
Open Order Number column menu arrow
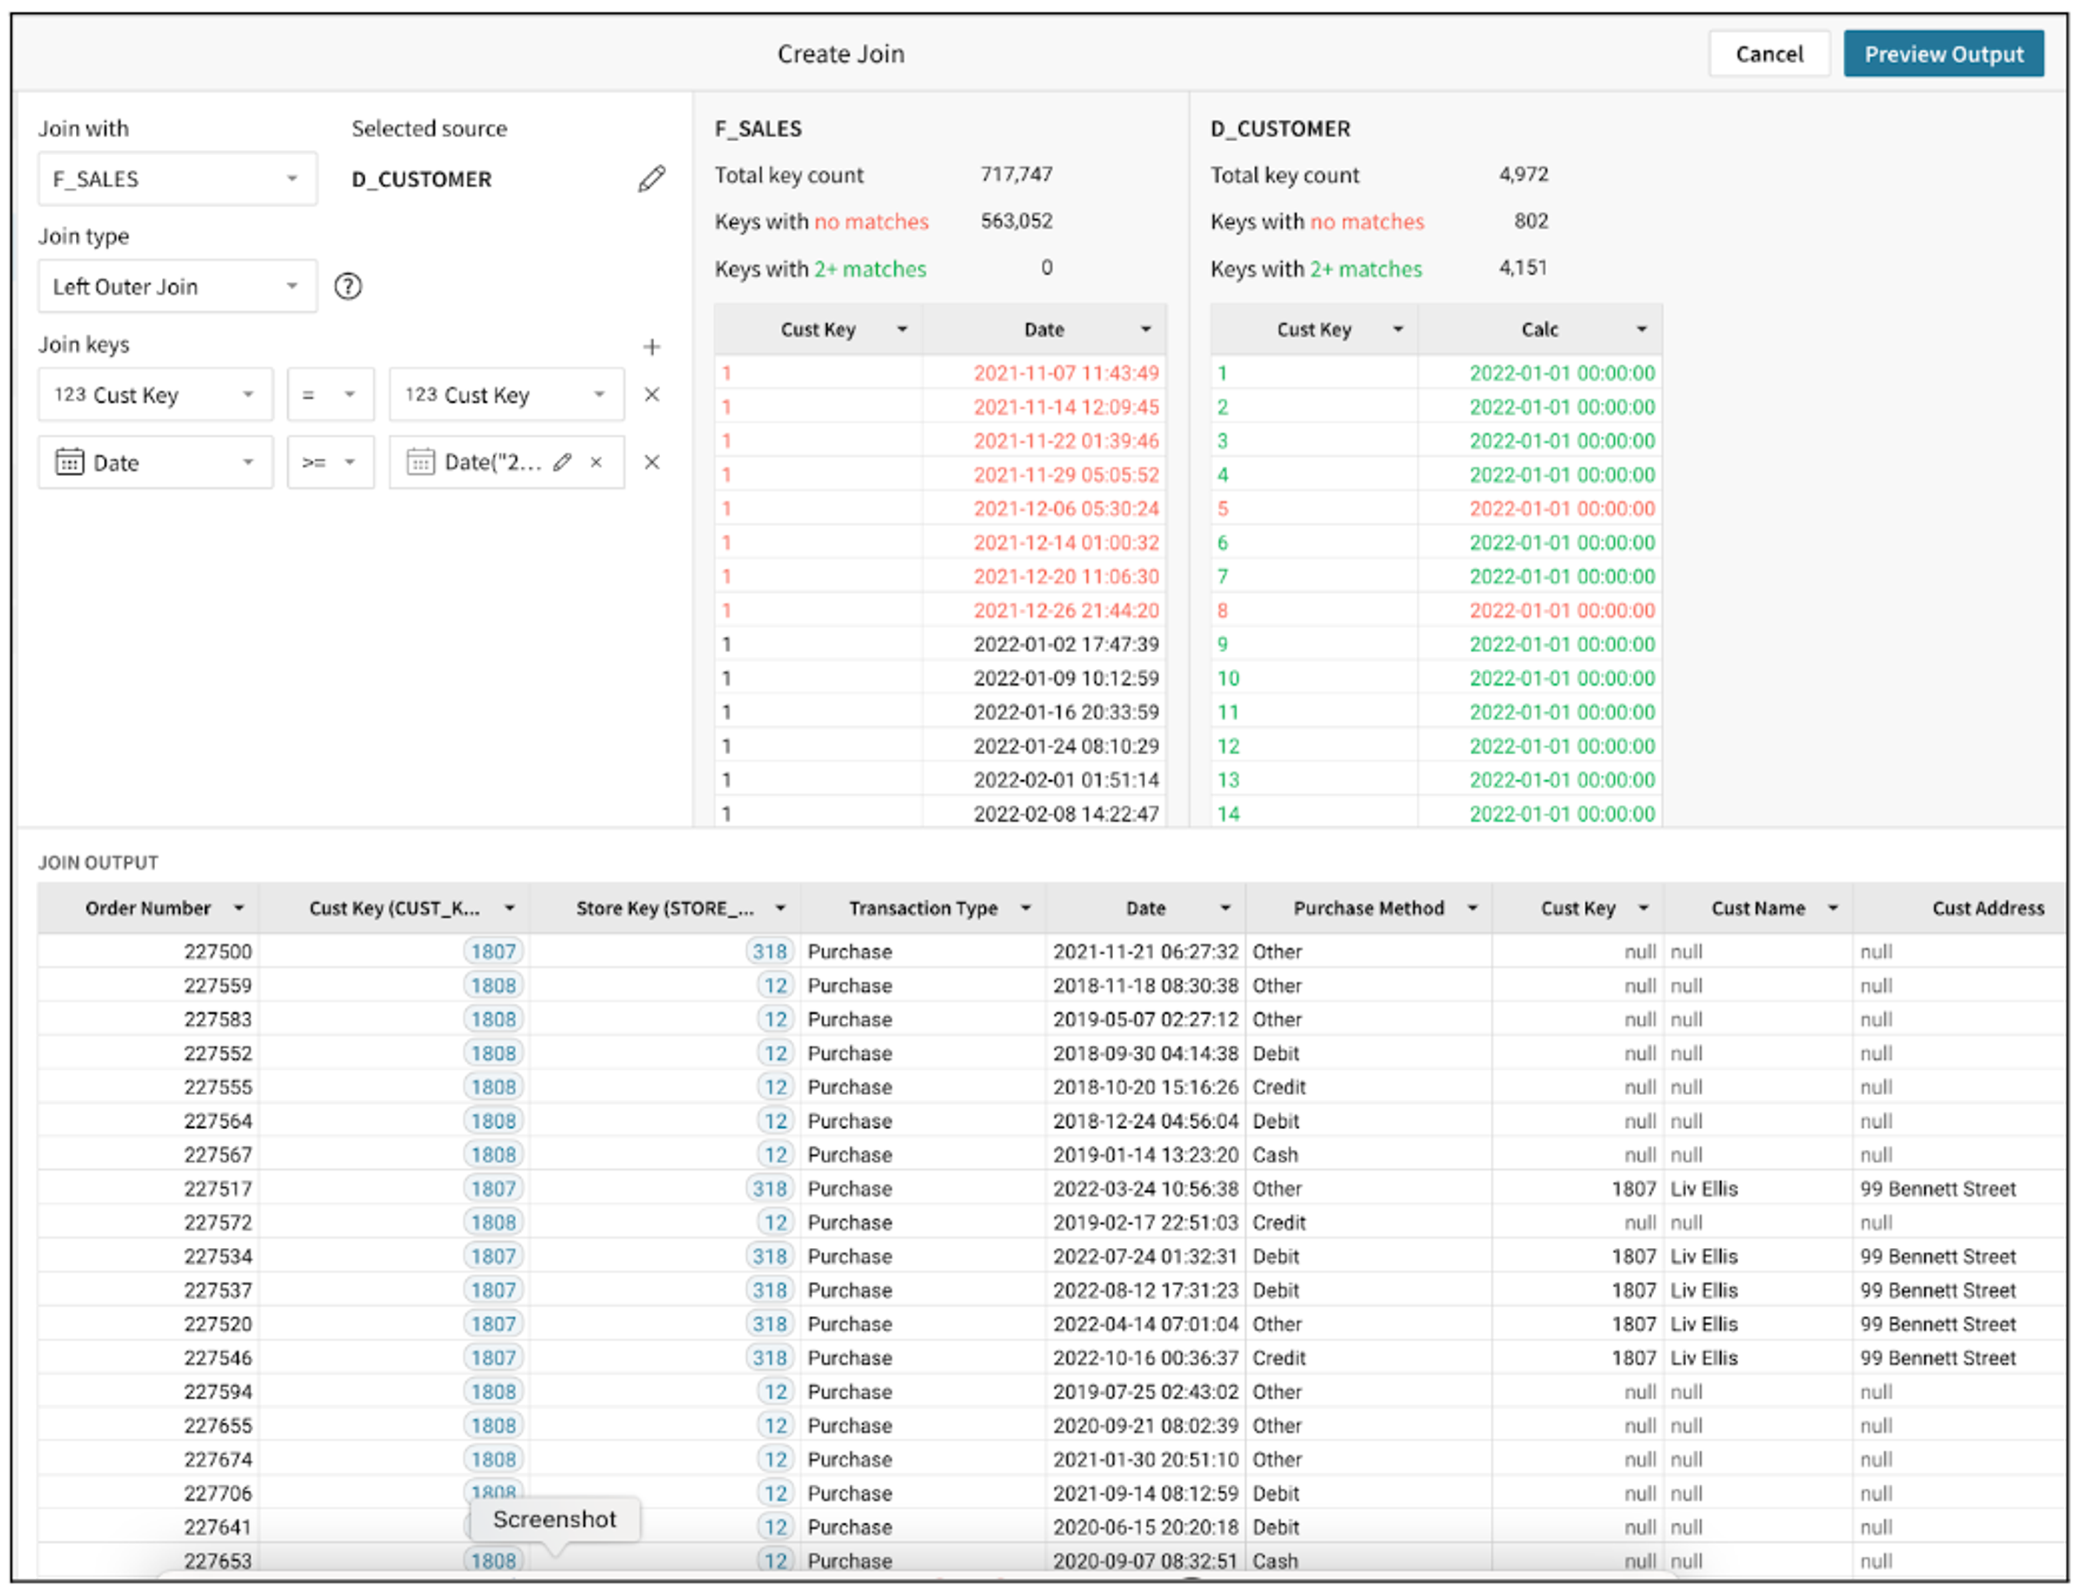pos(239,909)
